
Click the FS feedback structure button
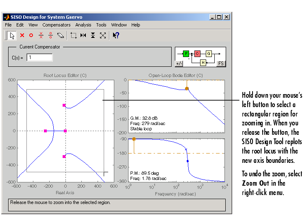(221, 64)
